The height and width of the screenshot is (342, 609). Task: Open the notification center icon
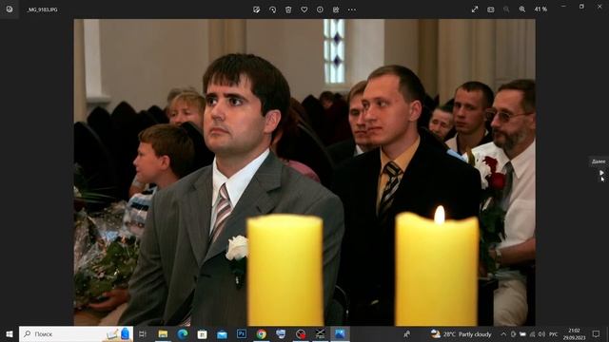click(597, 333)
